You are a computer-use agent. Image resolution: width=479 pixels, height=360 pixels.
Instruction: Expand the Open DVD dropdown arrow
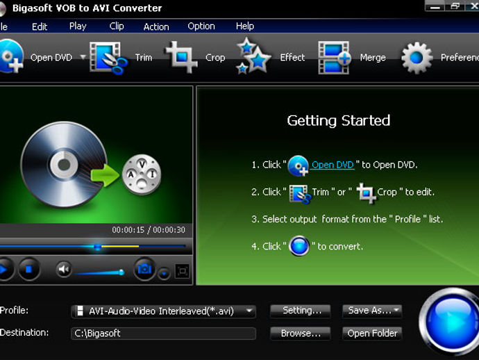83,57
